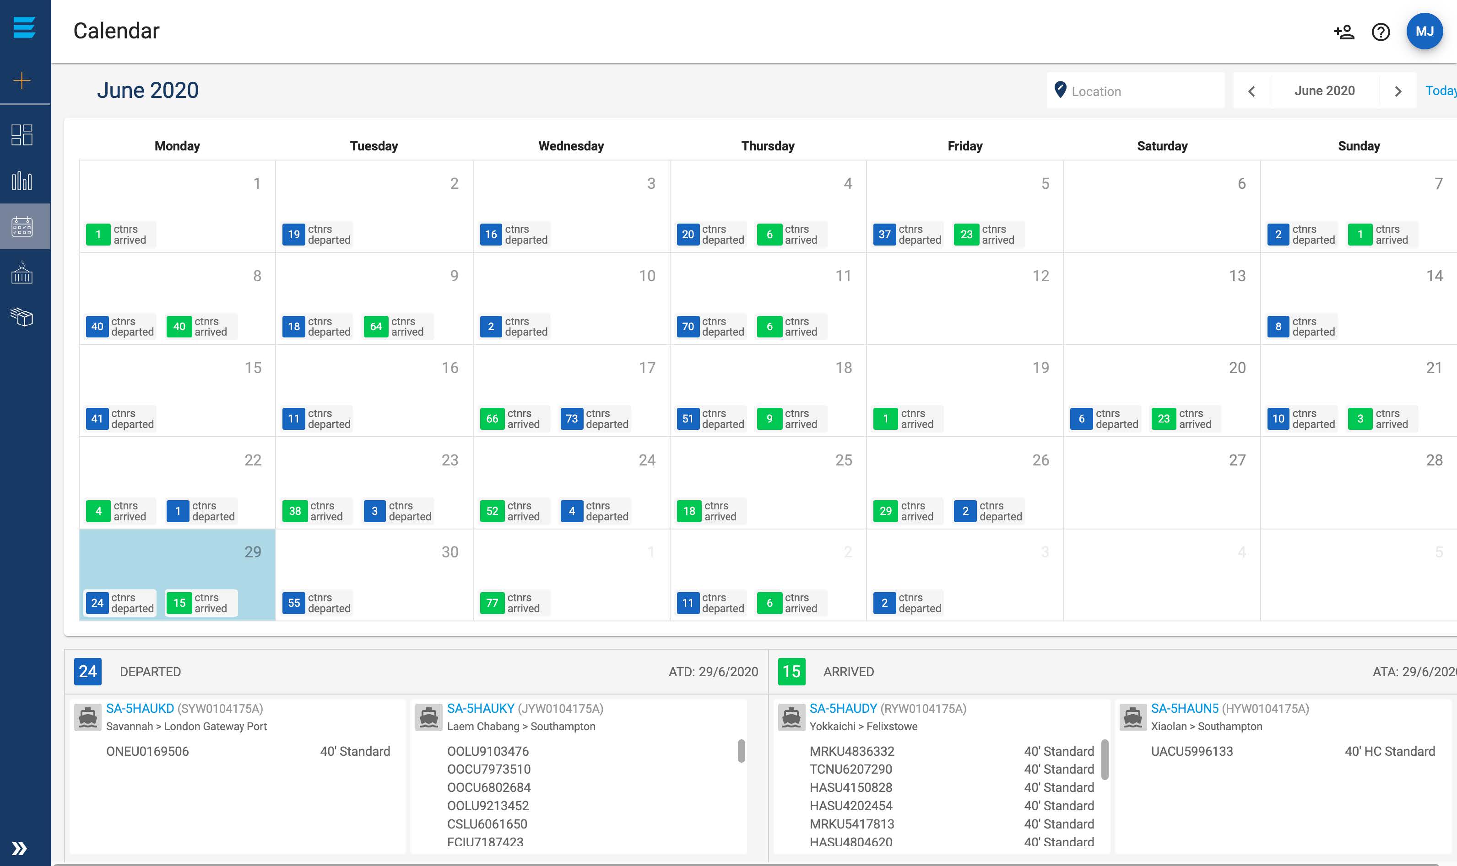Click the scrollbar in SA-5HAUKY container list
The height and width of the screenshot is (866, 1457).
click(x=741, y=751)
